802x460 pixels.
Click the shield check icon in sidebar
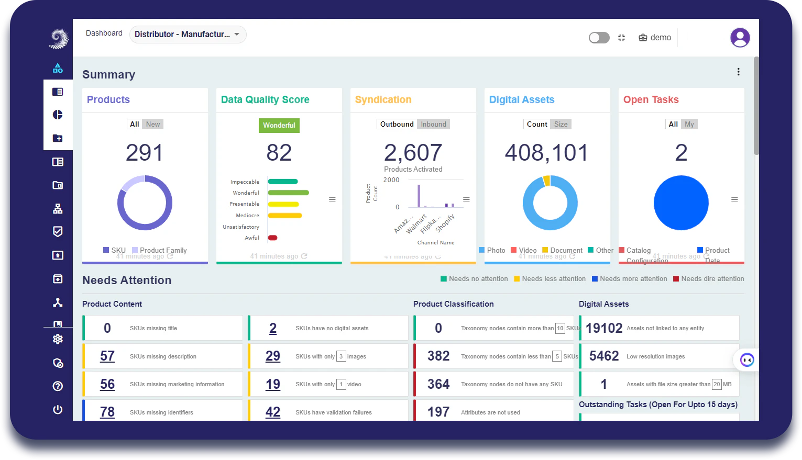58,231
